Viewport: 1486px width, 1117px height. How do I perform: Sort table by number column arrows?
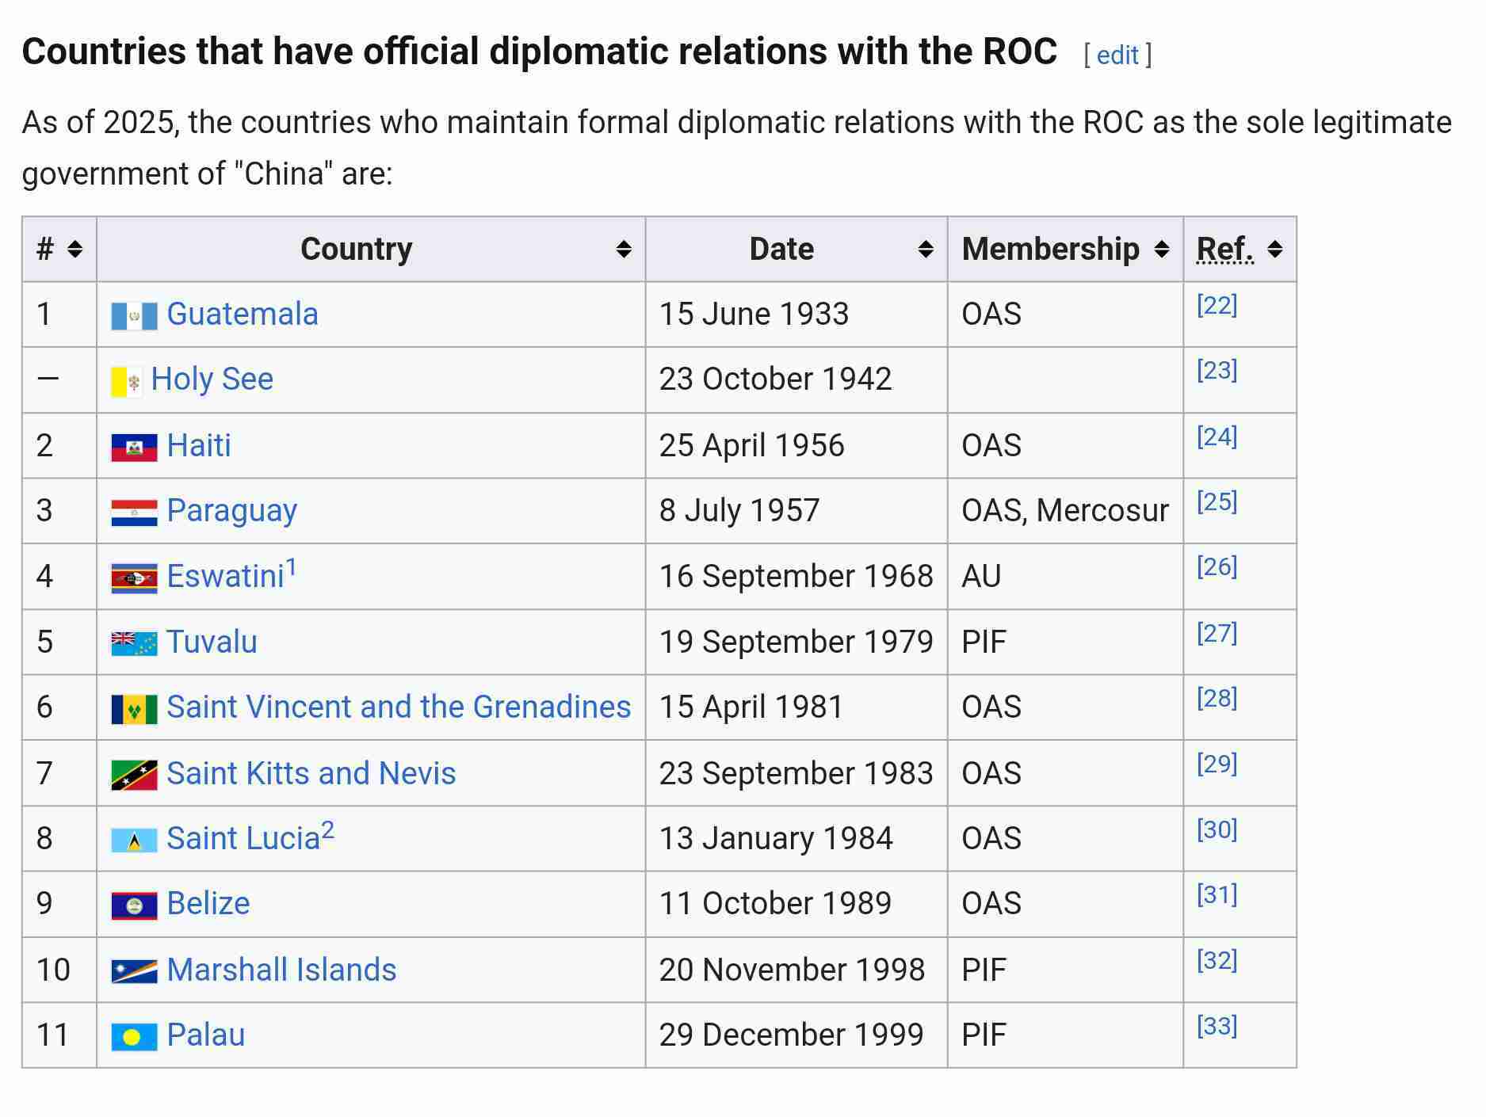point(75,250)
